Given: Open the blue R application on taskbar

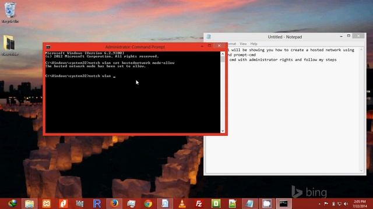Looking at the screenshot, I should [x=97, y=204].
